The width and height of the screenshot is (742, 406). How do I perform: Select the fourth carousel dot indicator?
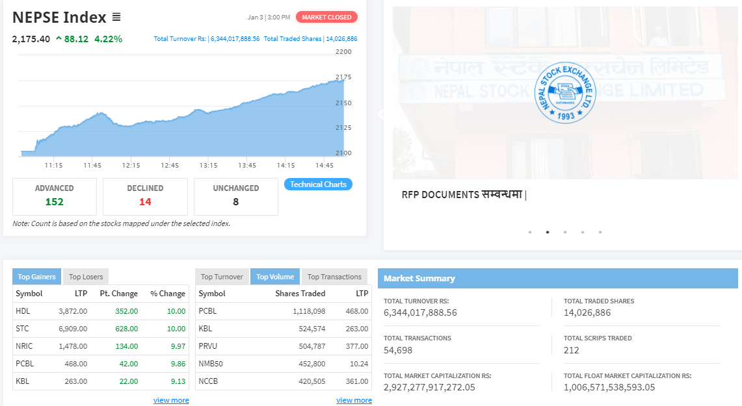583,232
